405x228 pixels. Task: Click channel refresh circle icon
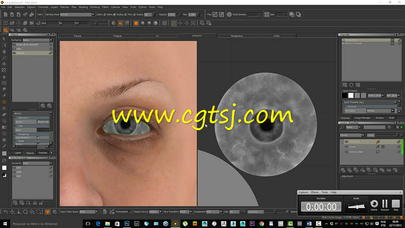coord(351,85)
